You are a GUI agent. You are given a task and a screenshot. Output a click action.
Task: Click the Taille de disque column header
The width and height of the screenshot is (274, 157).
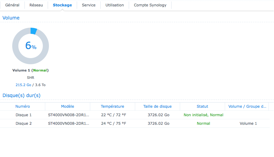point(157,106)
